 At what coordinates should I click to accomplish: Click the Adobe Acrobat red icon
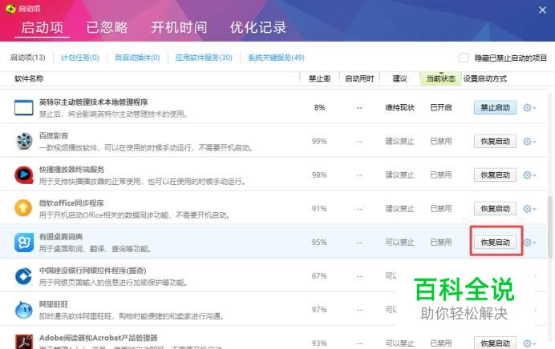tap(24, 342)
